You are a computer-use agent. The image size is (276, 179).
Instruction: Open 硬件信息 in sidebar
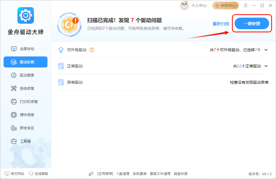coord(25,115)
